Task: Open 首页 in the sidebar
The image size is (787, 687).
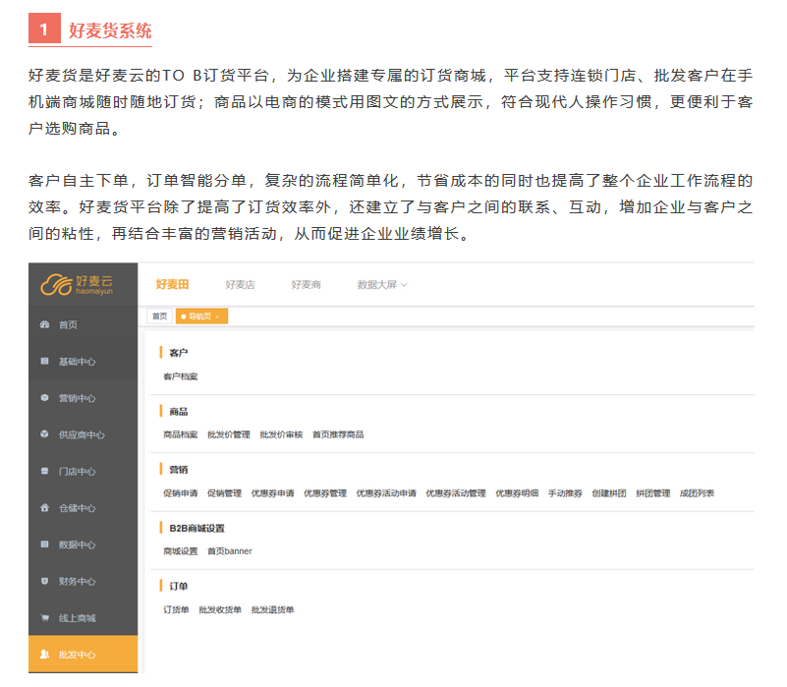Action: tap(83, 325)
